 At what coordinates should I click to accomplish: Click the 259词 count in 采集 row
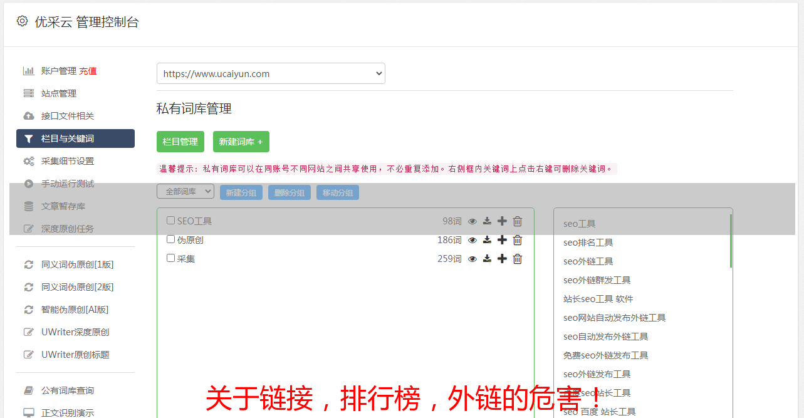tap(449, 259)
